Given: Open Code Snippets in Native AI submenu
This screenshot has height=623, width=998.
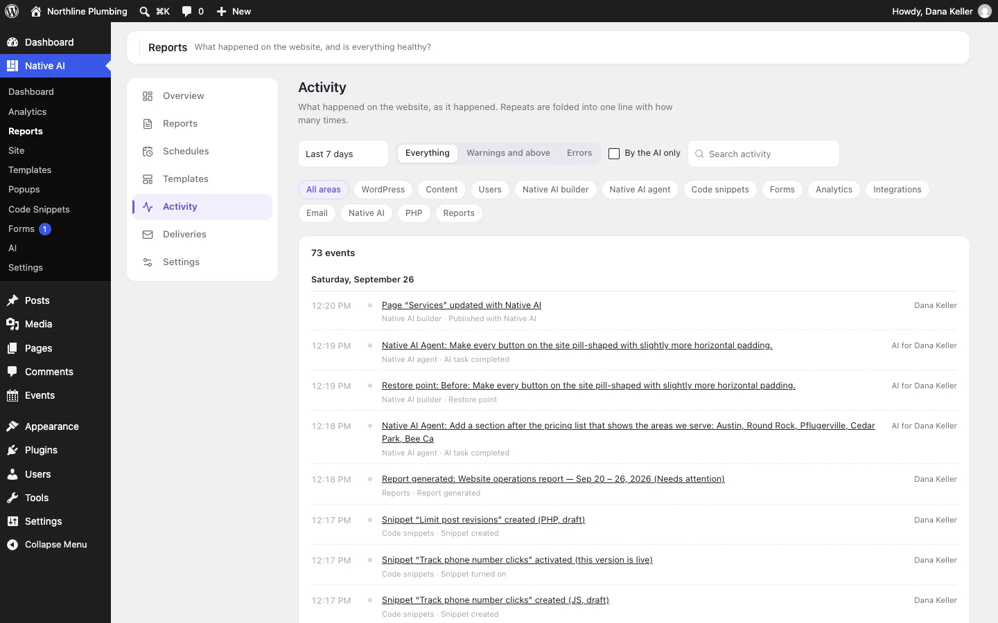Looking at the screenshot, I should 39,209.
